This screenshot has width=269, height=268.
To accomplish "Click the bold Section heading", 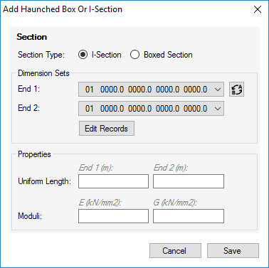I will 32,37.
